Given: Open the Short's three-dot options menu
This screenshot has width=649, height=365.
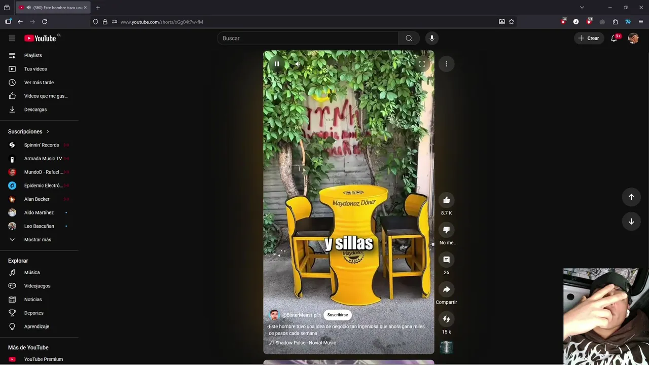Looking at the screenshot, I should [446, 64].
